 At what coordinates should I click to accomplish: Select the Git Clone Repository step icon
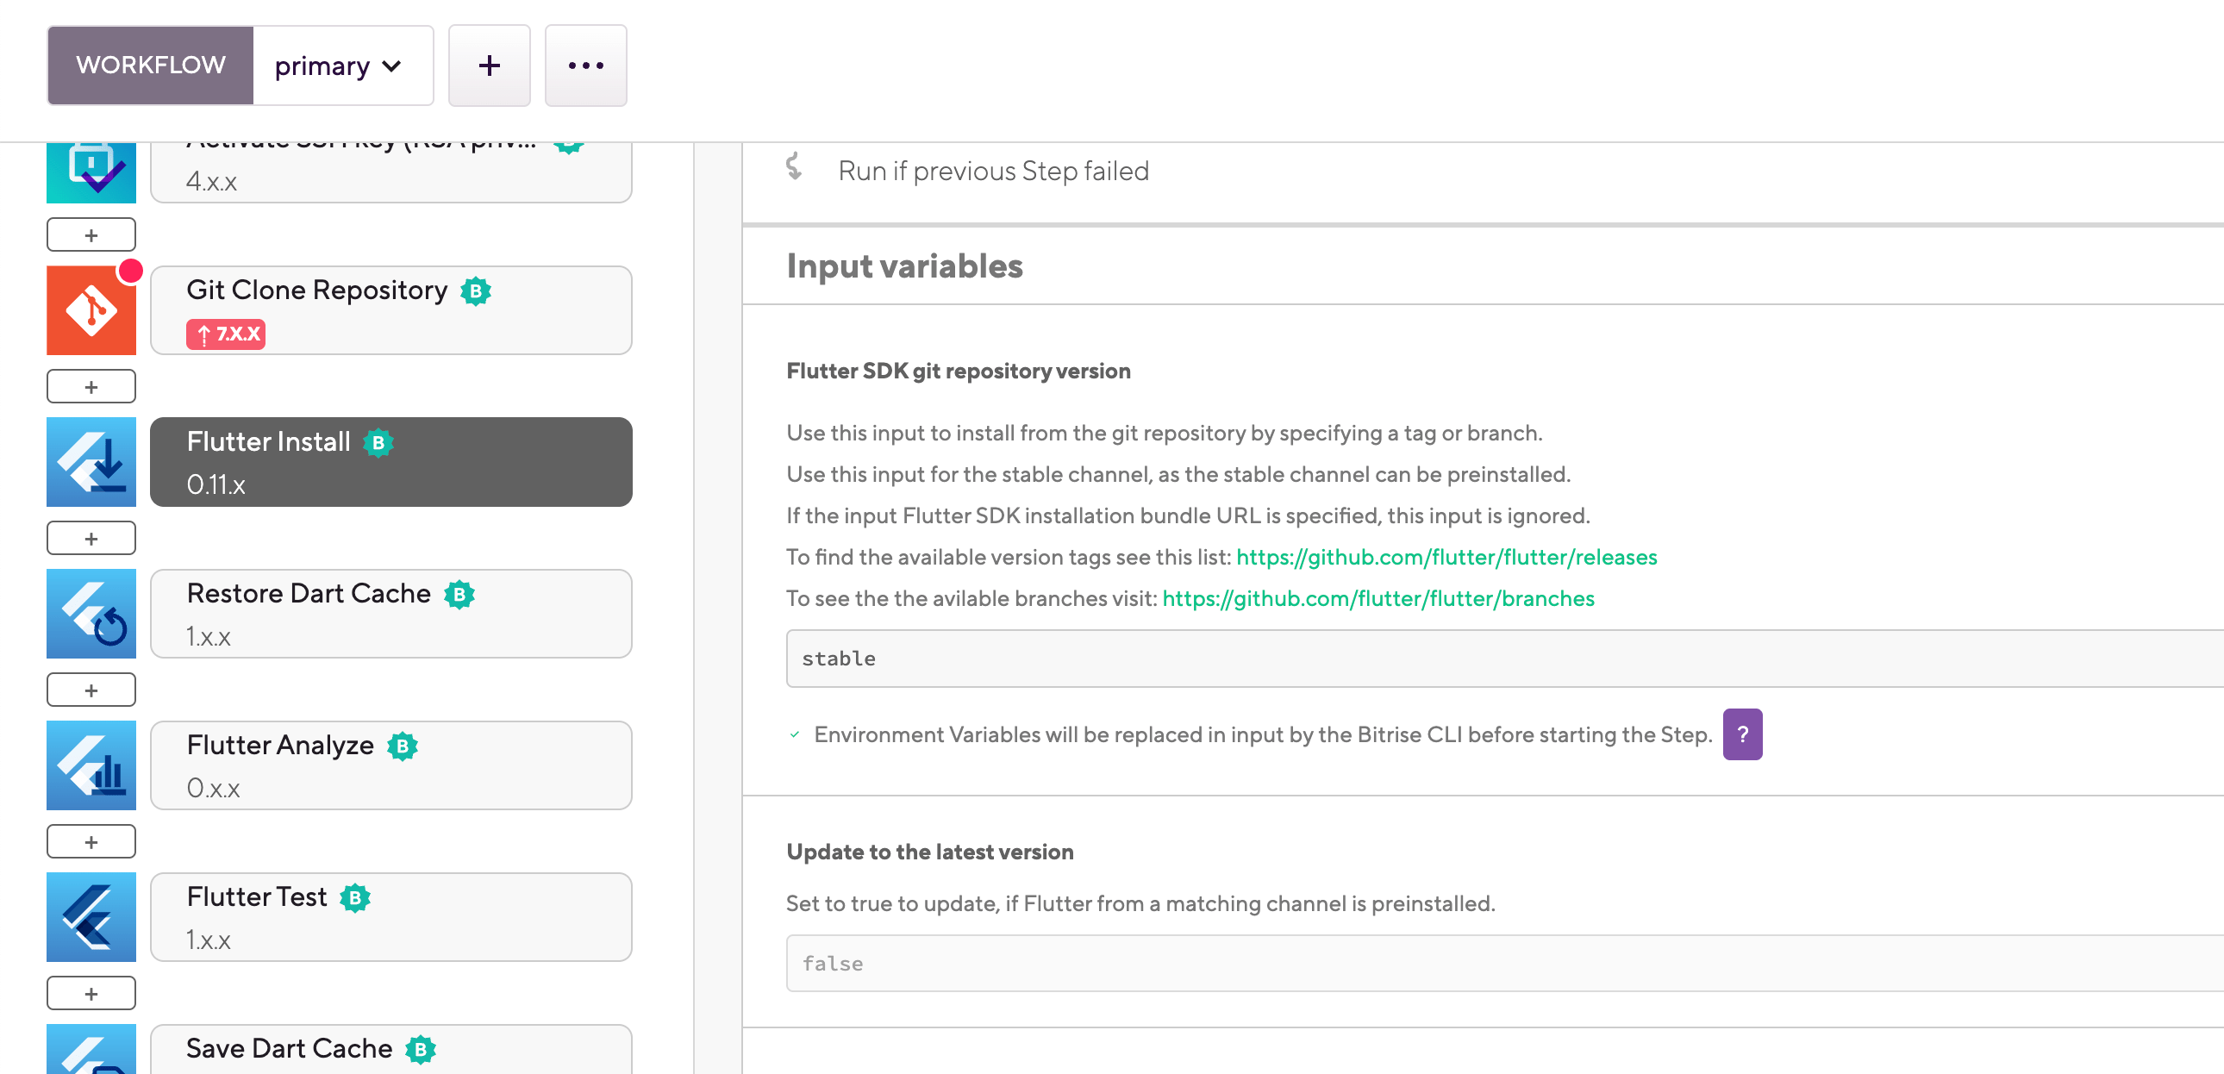tap(91, 309)
